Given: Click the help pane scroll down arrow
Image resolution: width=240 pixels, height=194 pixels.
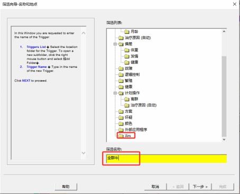Looking at the screenshot, I should 84,153.
